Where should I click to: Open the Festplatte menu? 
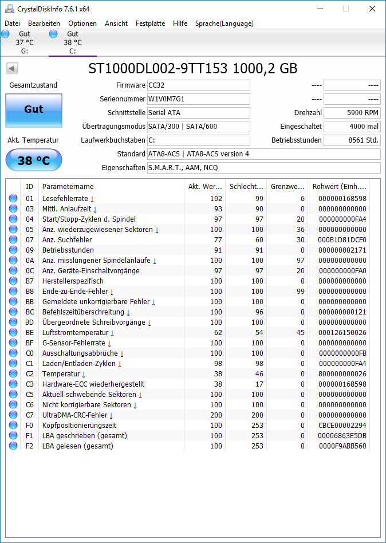point(150,23)
